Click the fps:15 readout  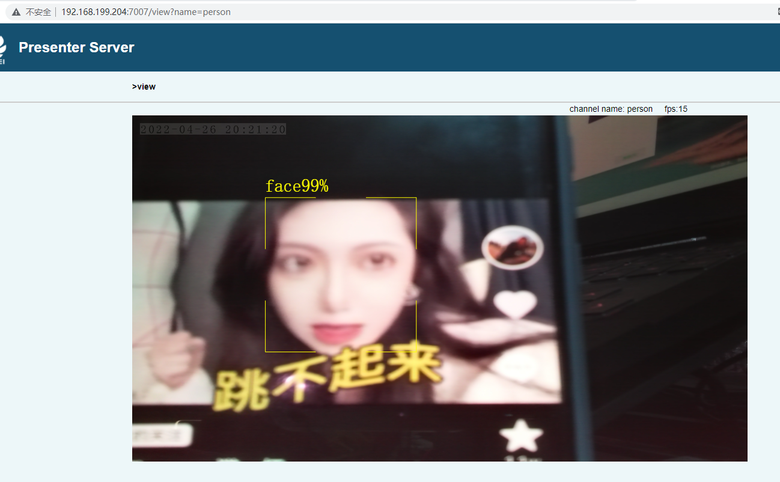point(676,109)
